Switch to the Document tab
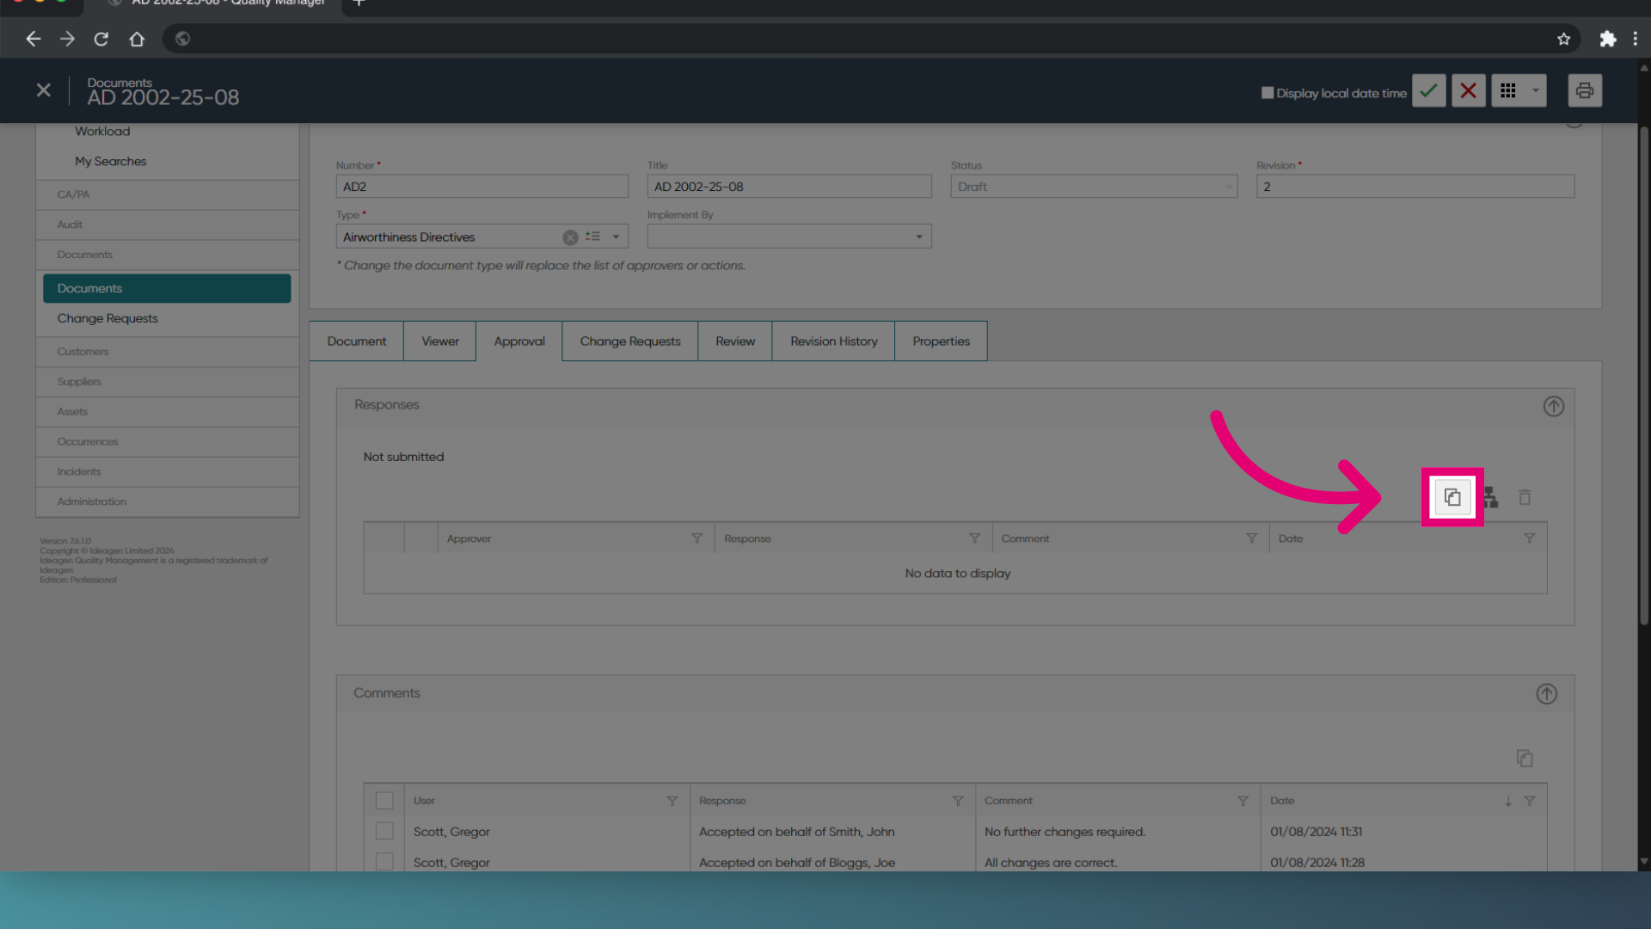The width and height of the screenshot is (1651, 929). pyautogui.click(x=356, y=341)
